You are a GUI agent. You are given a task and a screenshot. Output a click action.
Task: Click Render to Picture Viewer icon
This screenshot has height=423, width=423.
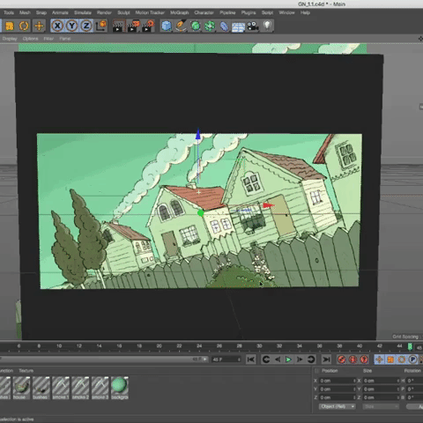pyautogui.click(x=133, y=26)
